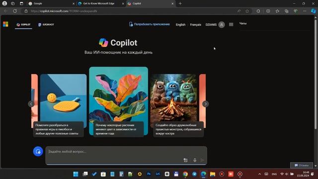
Task: Close the Google tab
Action: coord(74,3)
